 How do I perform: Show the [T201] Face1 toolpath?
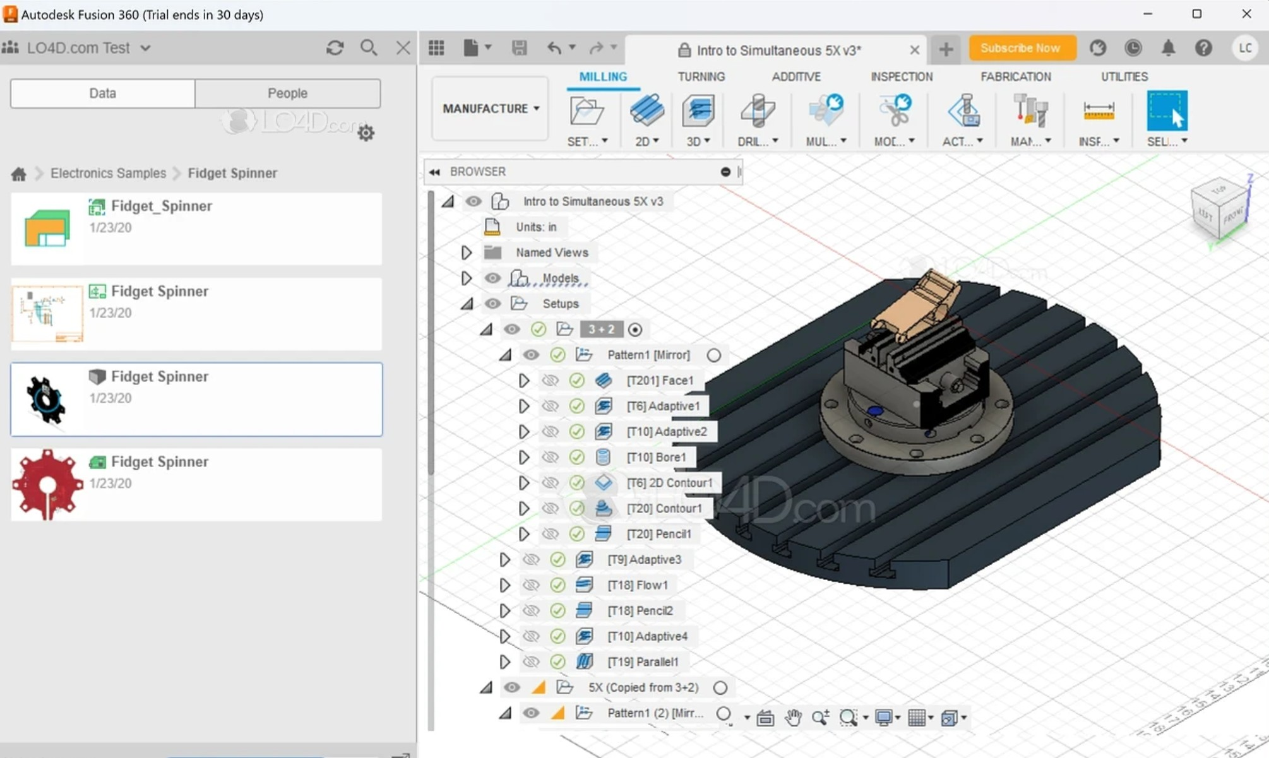[551, 381]
